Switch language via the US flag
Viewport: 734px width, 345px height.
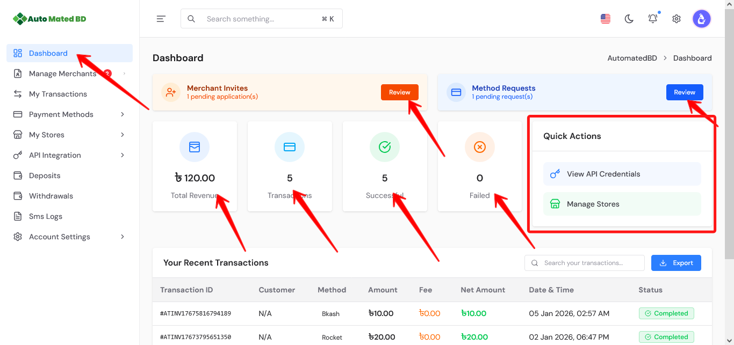click(x=605, y=18)
